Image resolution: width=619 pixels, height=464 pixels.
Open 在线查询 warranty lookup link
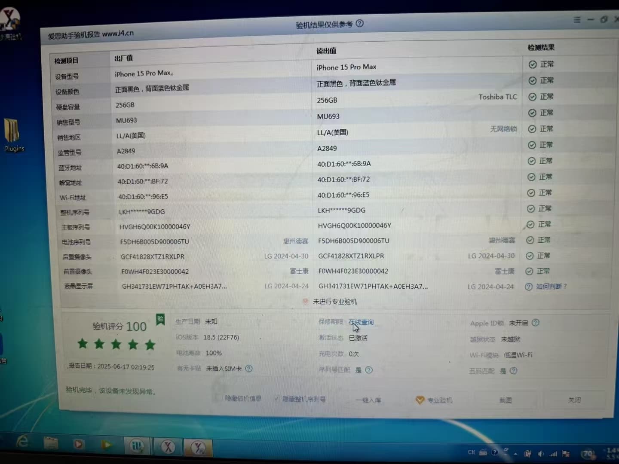[361, 322]
